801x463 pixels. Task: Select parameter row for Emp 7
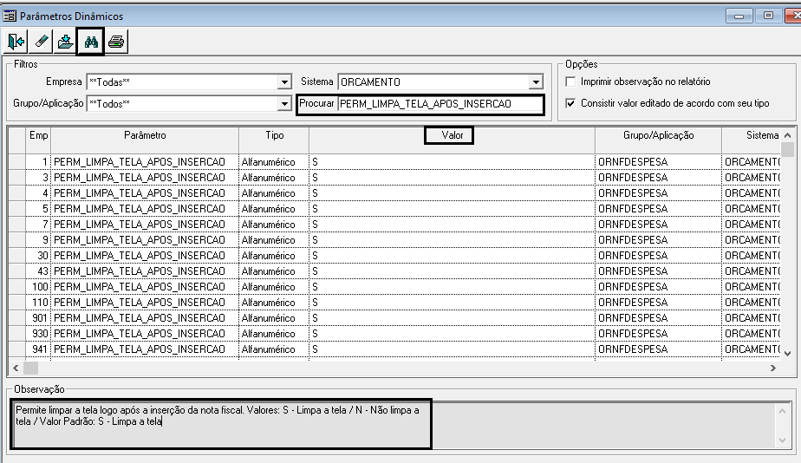click(394, 225)
